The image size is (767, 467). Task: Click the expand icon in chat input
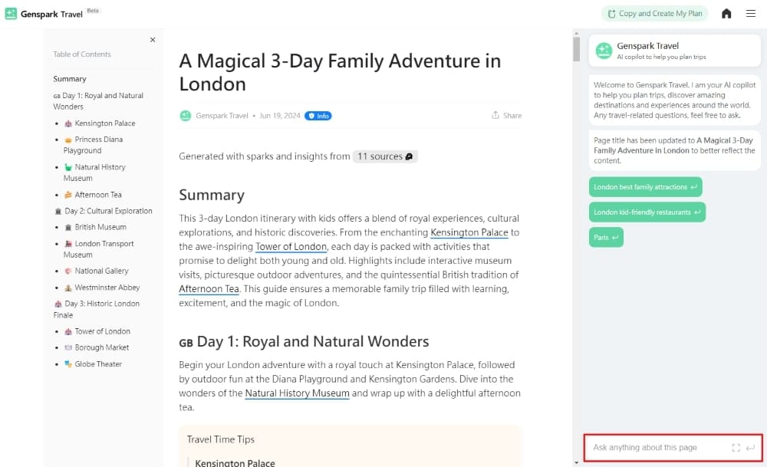click(736, 447)
